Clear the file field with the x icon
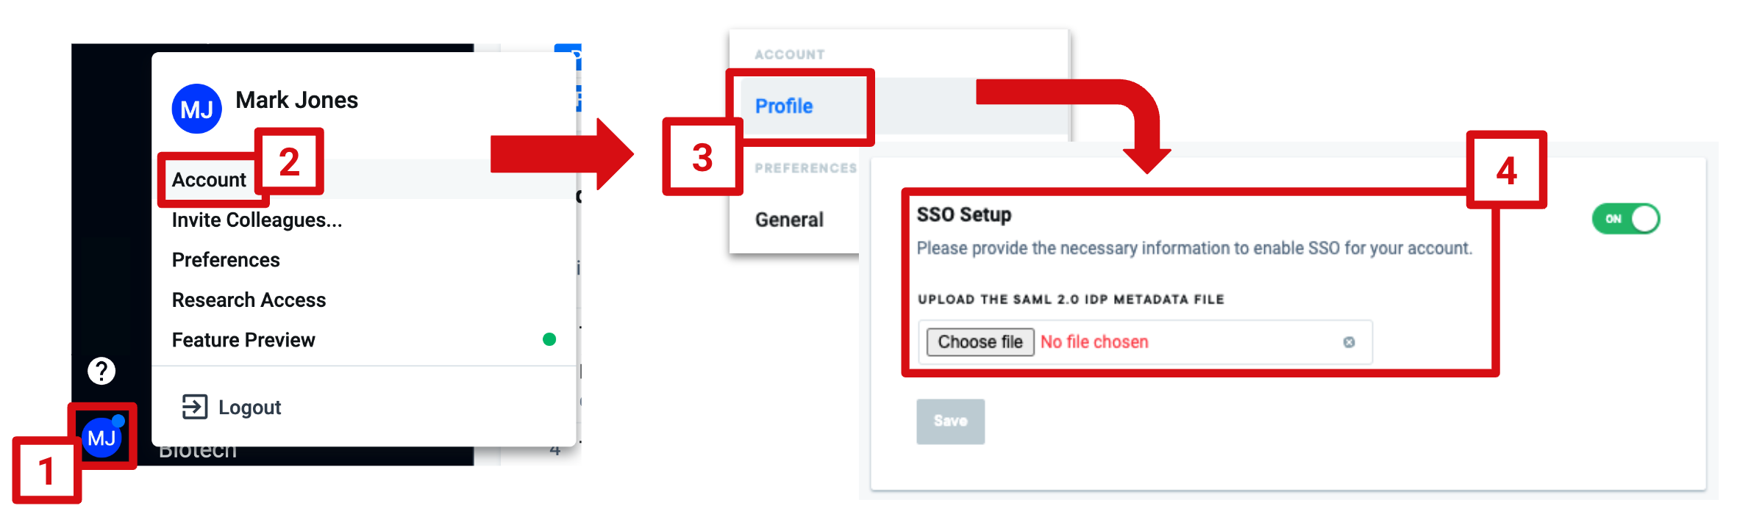The width and height of the screenshot is (1737, 514). [1349, 341]
